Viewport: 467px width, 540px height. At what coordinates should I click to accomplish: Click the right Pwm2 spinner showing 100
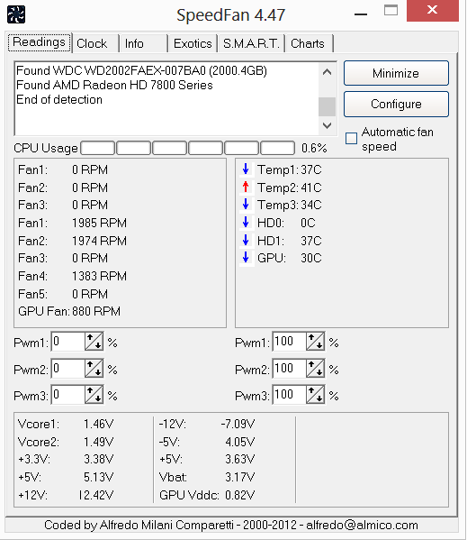pos(316,368)
